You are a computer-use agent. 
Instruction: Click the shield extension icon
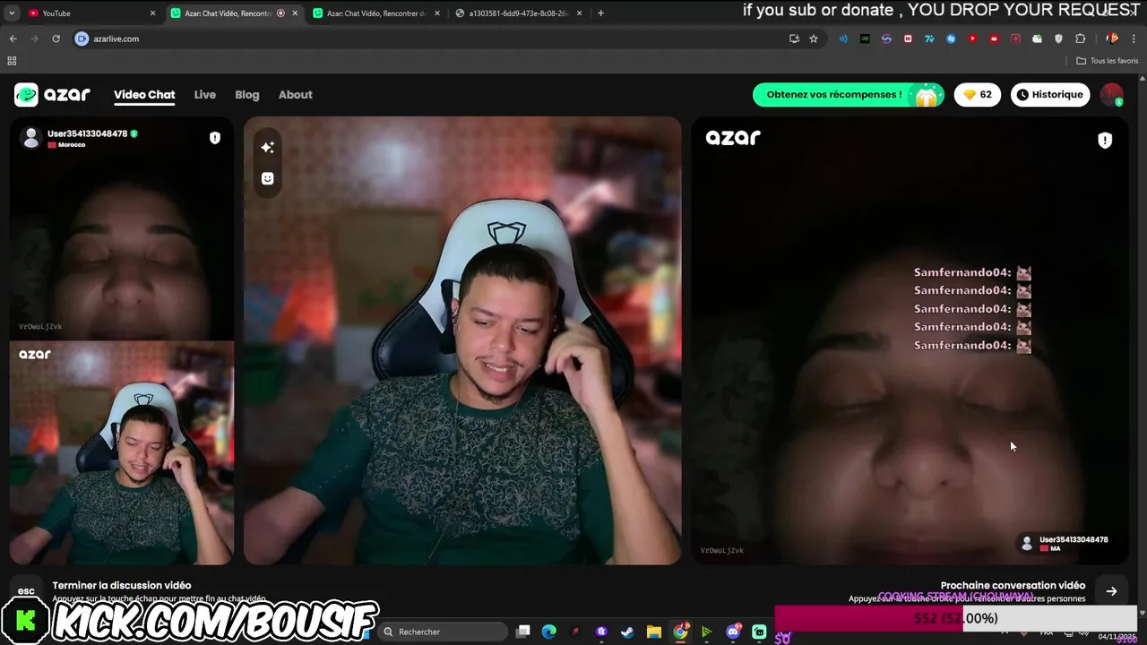pyautogui.click(x=1058, y=39)
